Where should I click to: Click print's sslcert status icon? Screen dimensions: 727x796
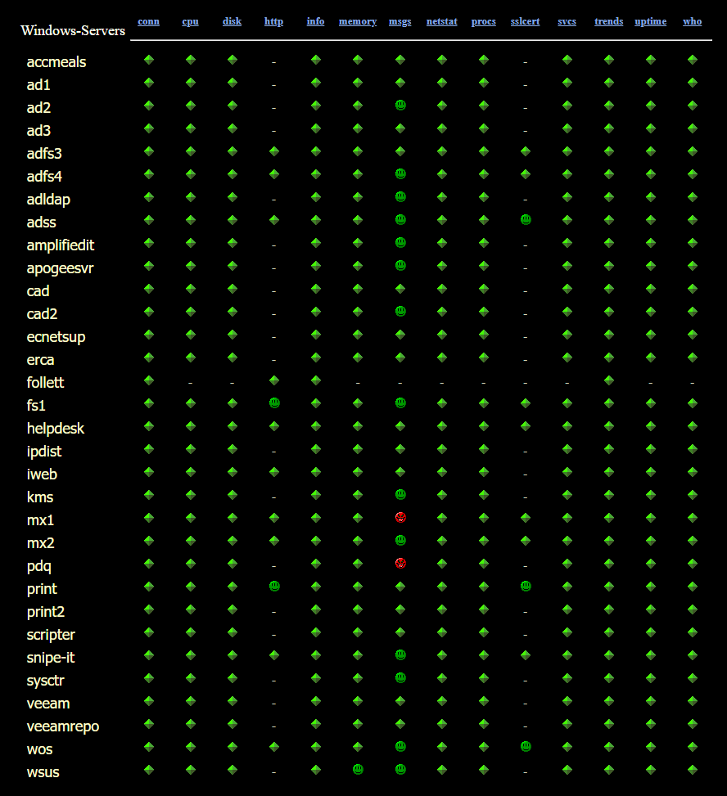click(526, 587)
